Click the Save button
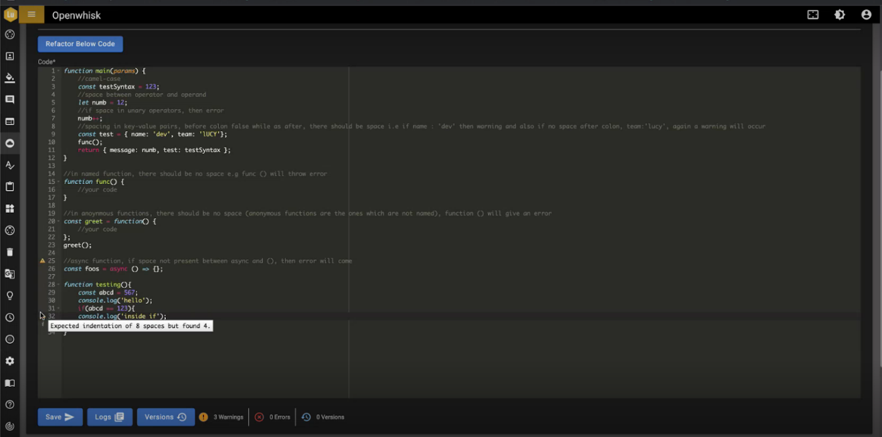 pyautogui.click(x=60, y=417)
